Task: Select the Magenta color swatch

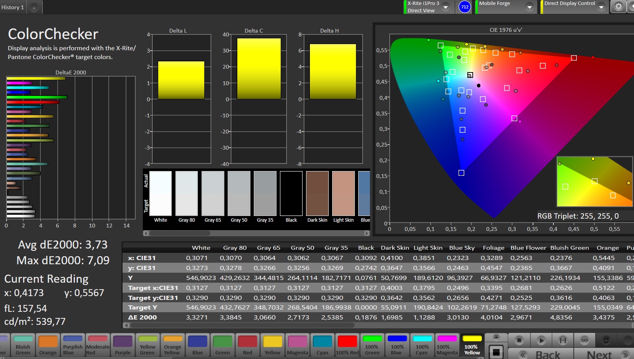Action: 298,345
